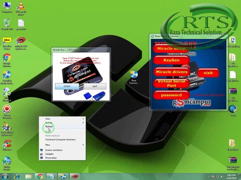Open the globe-with-shield Setup icon
The height and width of the screenshot is (180, 241).
coord(233,110)
